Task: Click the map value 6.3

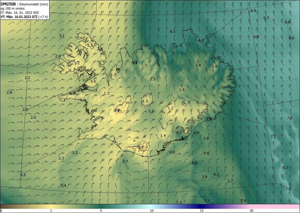Action: 216,57
